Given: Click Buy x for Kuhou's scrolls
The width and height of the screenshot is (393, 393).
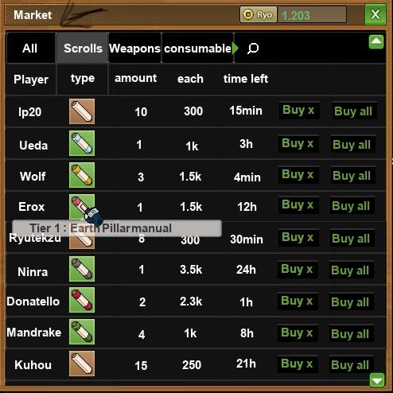Looking at the screenshot, I should (297, 364).
